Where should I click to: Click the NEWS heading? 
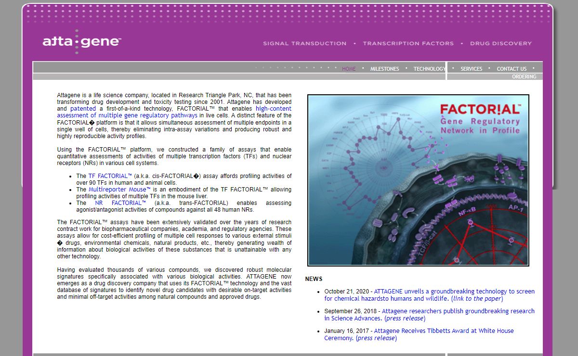point(314,279)
